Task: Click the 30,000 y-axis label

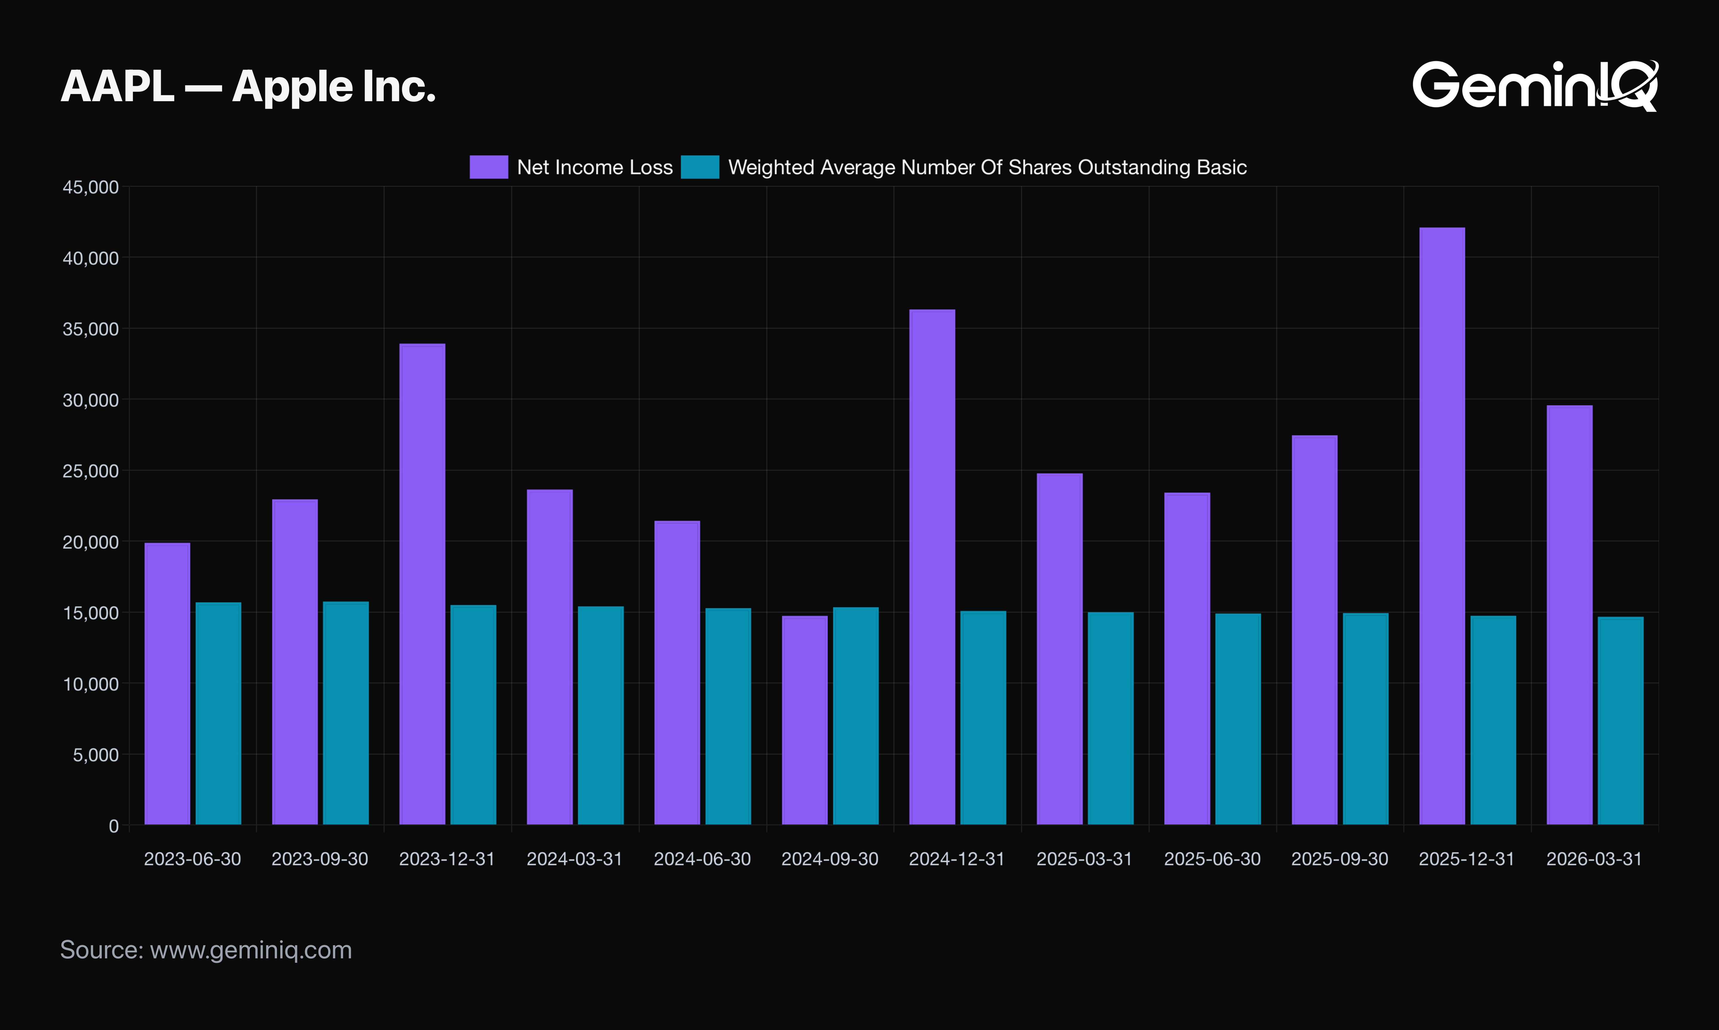Action: point(91,400)
